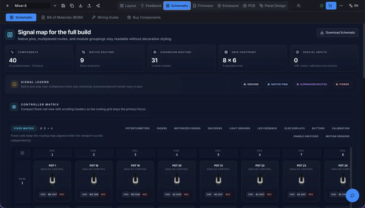365x208 pixels.
Task: Click the Grid Footprint card grid icon
Action: coord(226,52)
